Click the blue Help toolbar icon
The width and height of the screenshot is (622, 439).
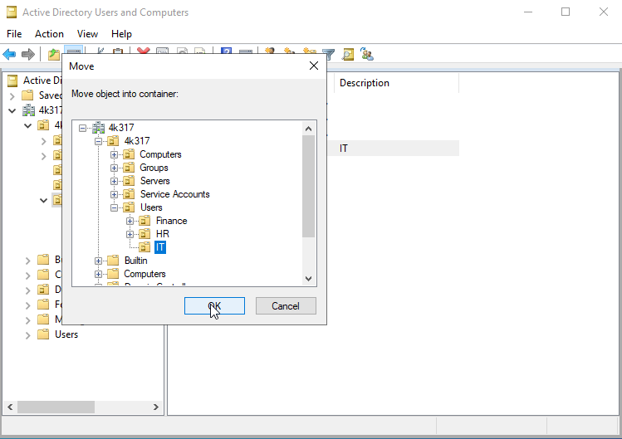226,54
